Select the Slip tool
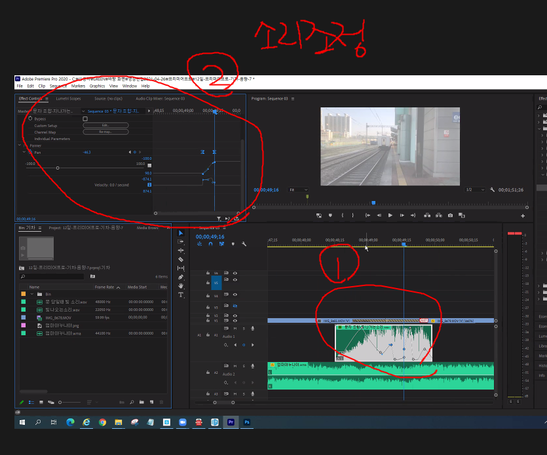The height and width of the screenshot is (455, 547). [181, 268]
